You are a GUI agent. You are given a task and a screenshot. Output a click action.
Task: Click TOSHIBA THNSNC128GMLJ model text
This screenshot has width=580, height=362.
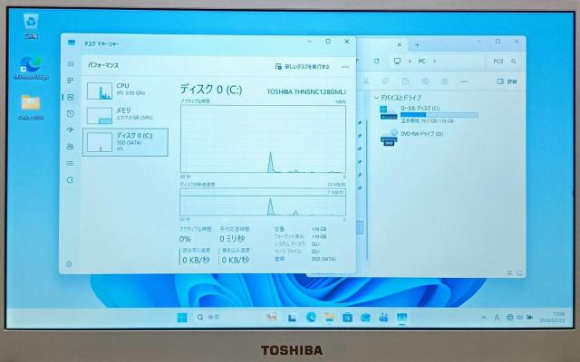pyautogui.click(x=306, y=92)
